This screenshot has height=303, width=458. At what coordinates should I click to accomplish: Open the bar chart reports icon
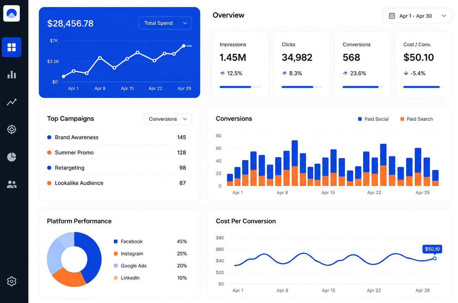12,74
